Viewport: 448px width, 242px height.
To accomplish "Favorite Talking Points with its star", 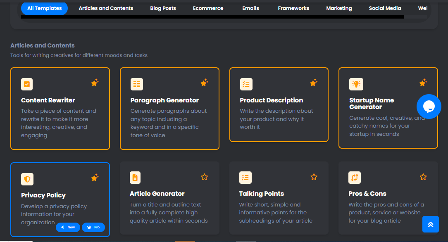I will tap(314, 177).
